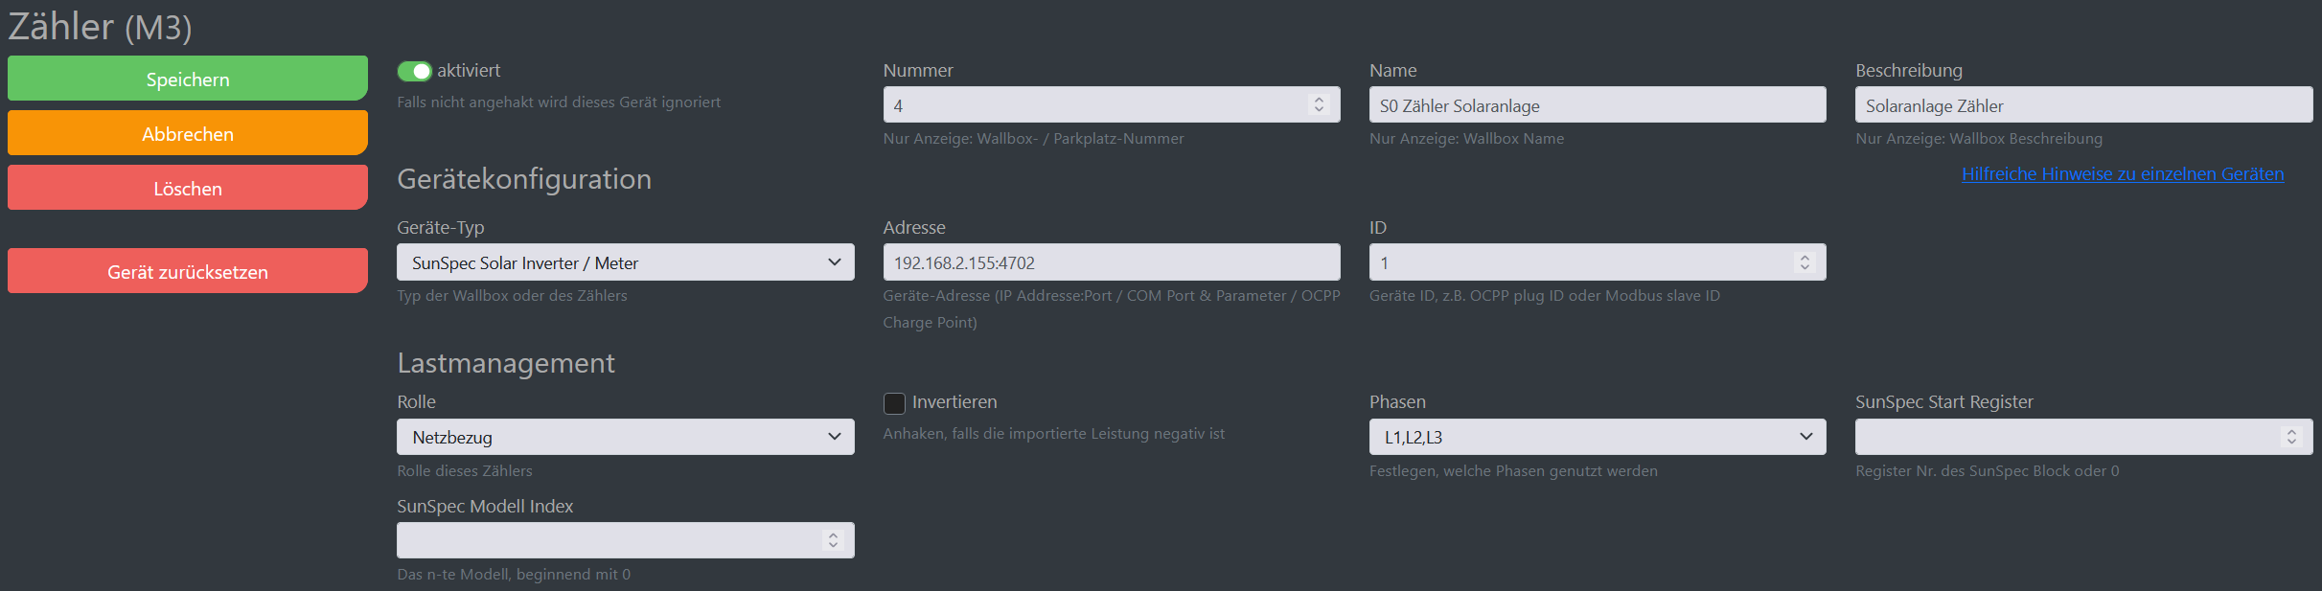Check the Invertieren checkbox
Screen dimensions: 2322x591
(x=894, y=403)
